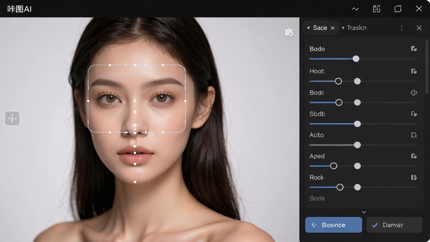Close the Sade tab
Image resolution: width=430 pixels, height=242 pixels.
pyautogui.click(x=333, y=28)
